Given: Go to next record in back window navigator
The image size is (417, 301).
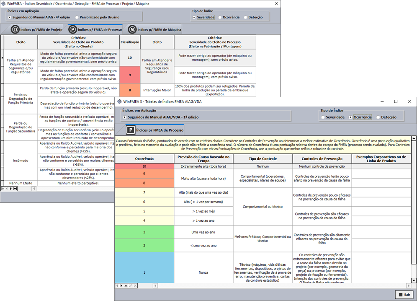Looking at the screenshot, I should [x=11, y=189].
